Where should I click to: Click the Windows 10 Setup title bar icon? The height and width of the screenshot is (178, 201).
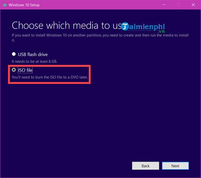coord(5,5)
